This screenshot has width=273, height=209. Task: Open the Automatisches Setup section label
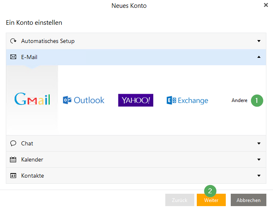[48, 41]
